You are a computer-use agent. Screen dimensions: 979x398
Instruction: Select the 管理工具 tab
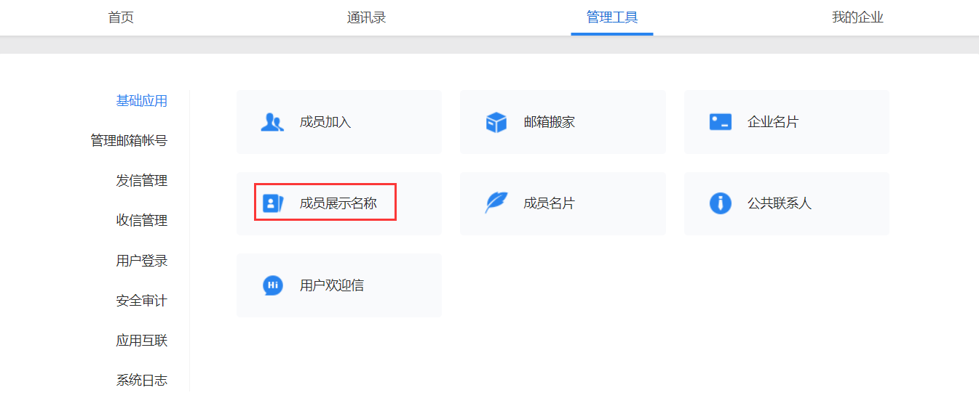612,17
